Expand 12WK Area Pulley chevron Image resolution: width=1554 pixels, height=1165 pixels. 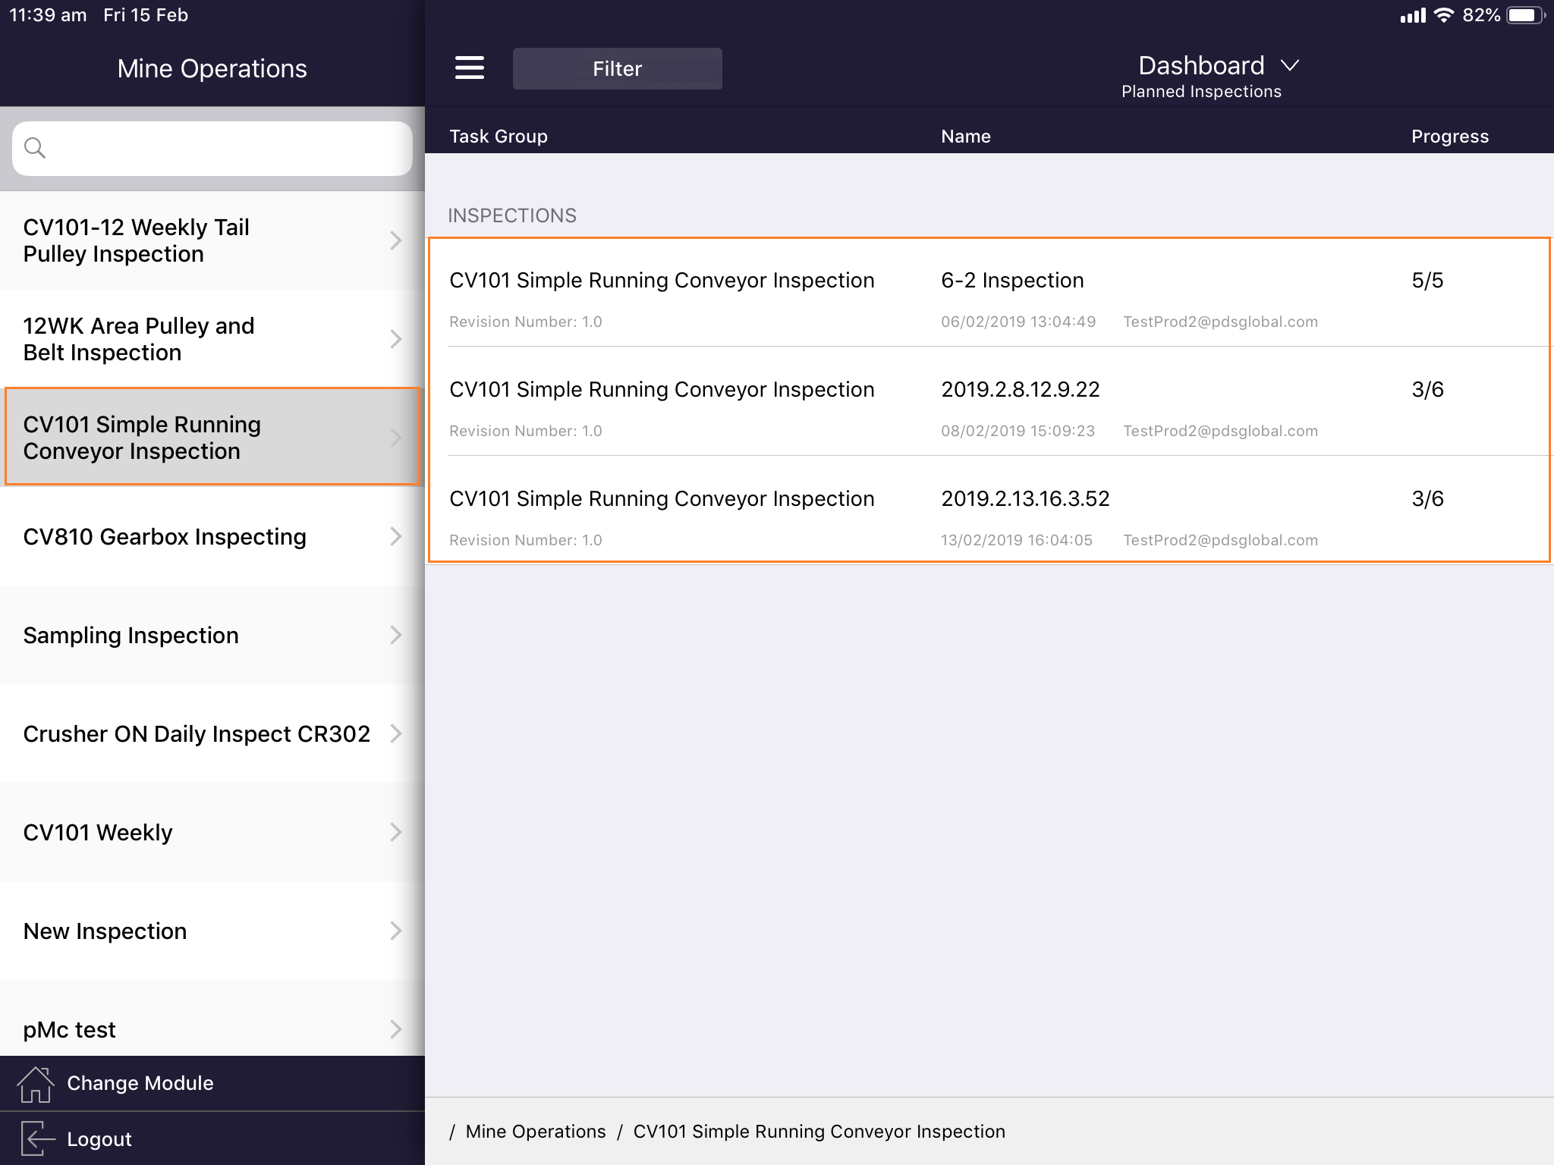(395, 339)
